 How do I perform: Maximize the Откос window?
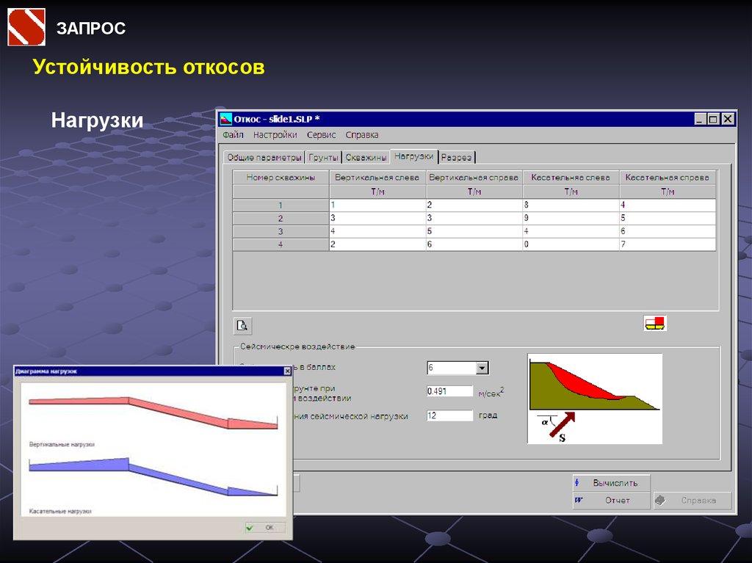(713, 119)
